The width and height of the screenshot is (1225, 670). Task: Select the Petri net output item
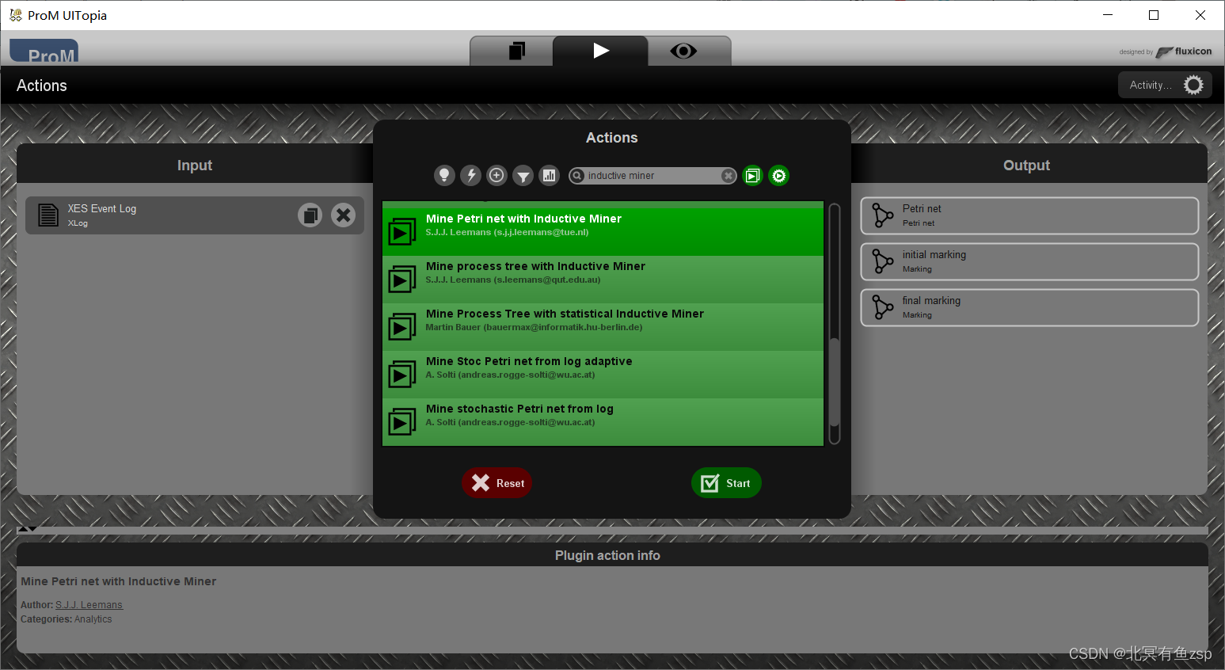1029,215
